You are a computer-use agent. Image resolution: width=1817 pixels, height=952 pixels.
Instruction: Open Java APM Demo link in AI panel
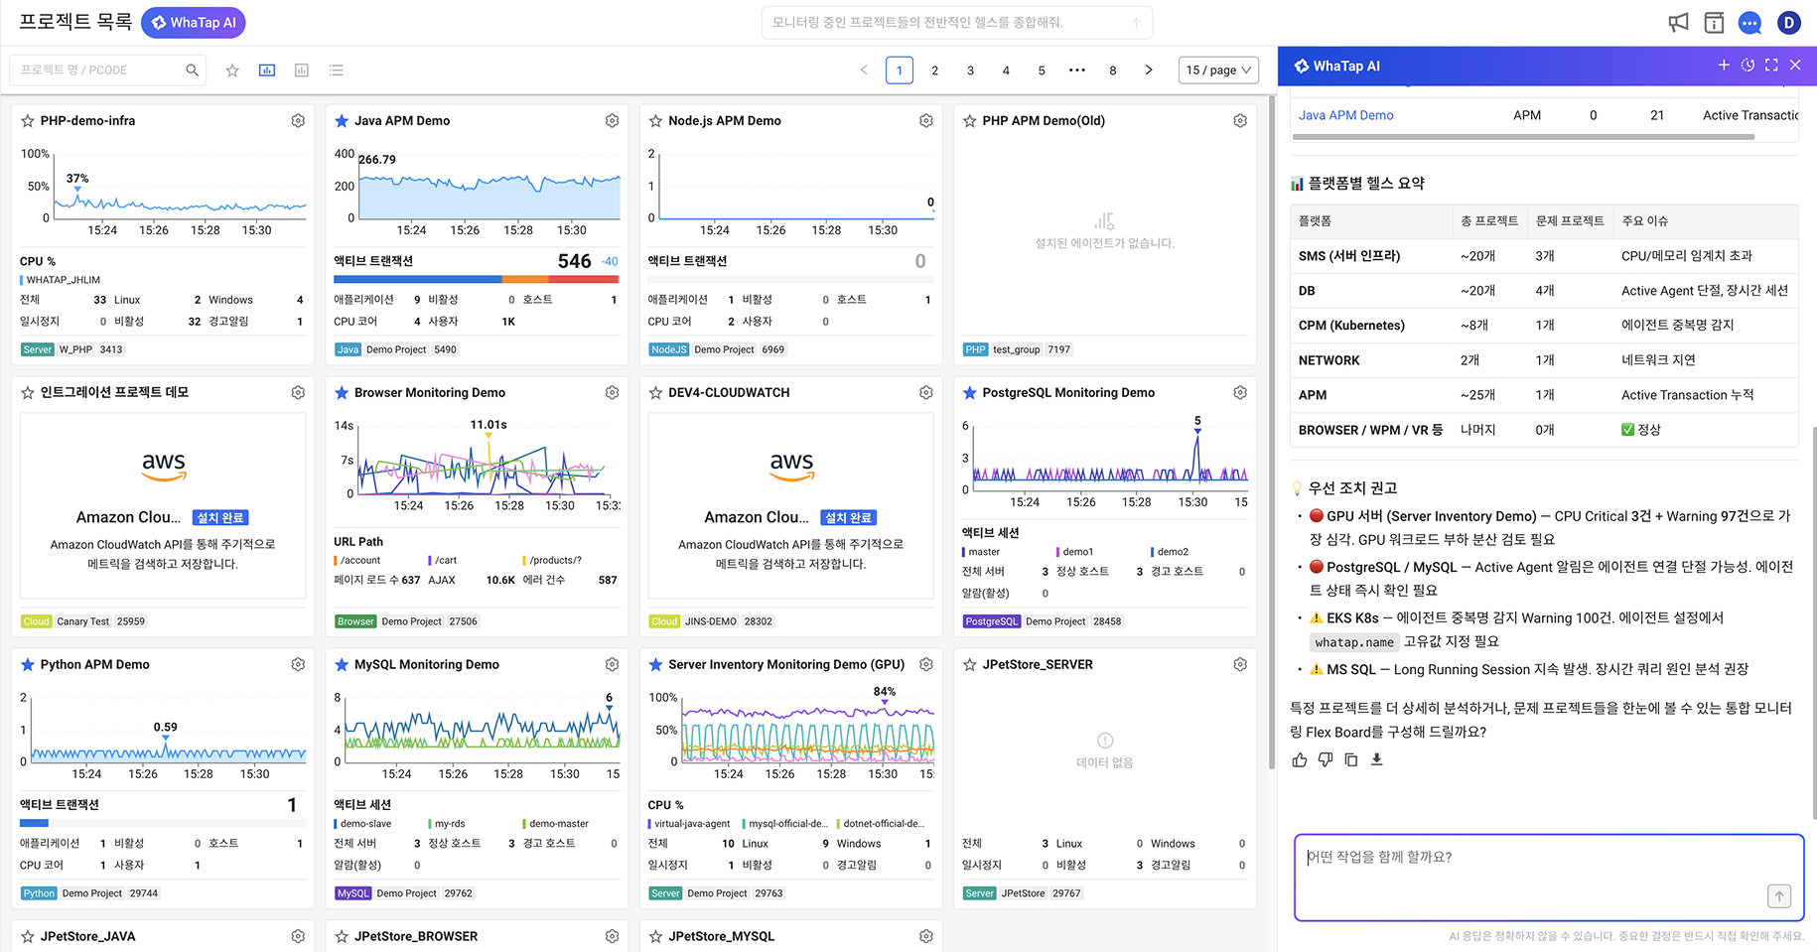tap(1345, 115)
